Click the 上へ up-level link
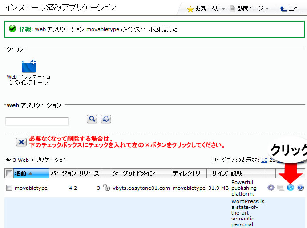The image size is (307, 228). [294, 8]
